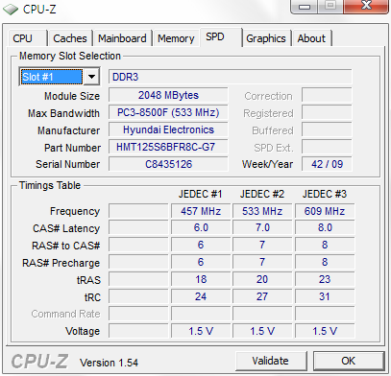Go to the About tab

point(311,38)
